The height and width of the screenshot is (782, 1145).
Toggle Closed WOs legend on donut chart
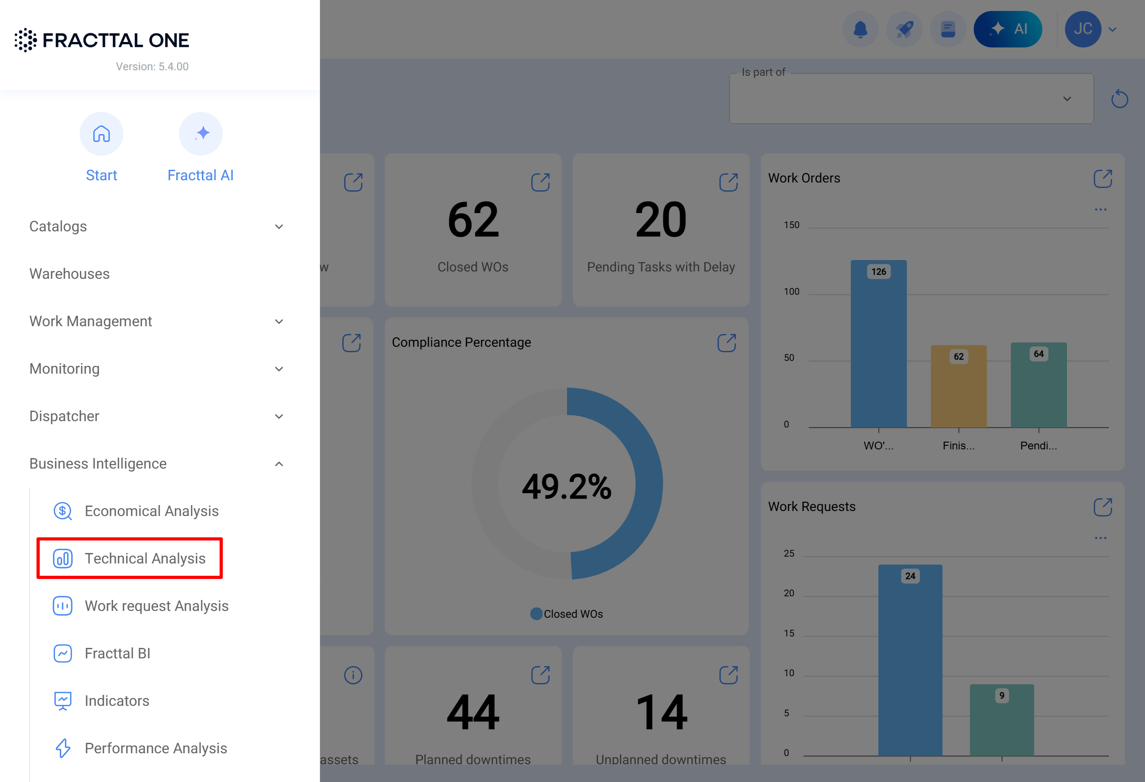point(567,614)
